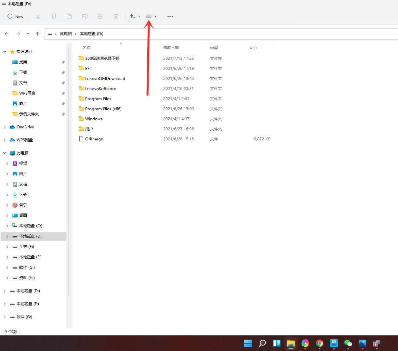
Task: Sort files by the 修改日期 column header
Action: [171, 47]
